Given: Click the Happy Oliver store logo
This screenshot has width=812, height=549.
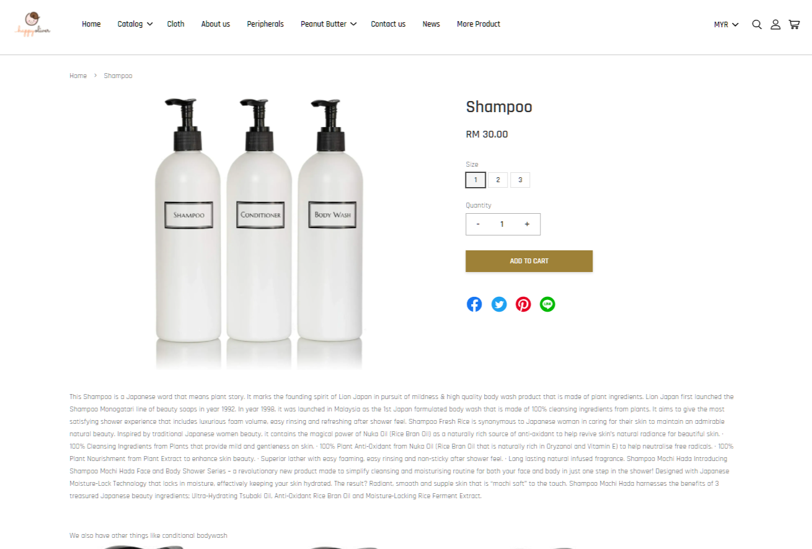Looking at the screenshot, I should (x=34, y=24).
